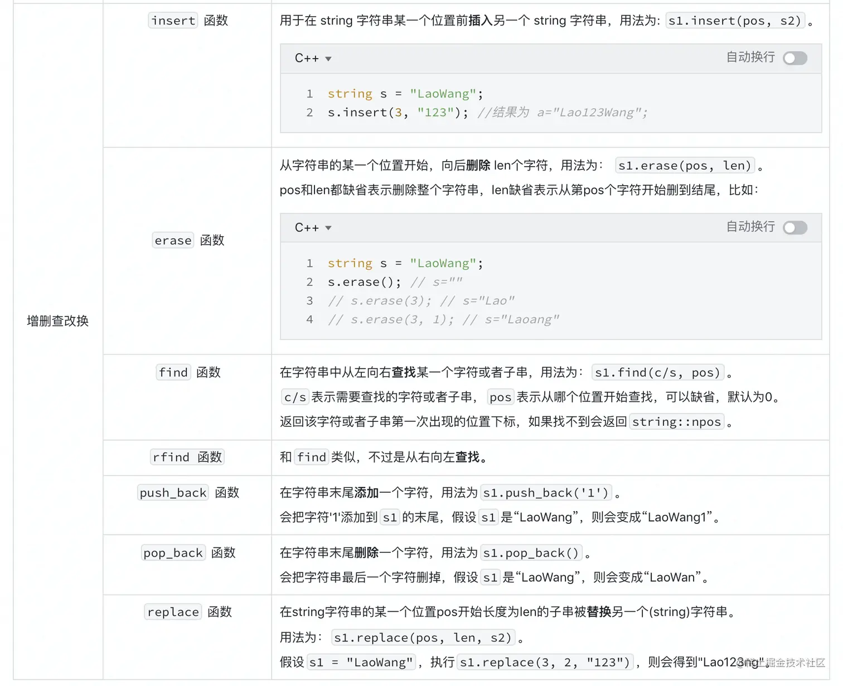
Task: Click the "insert" function name code tag
Action: pos(173,21)
